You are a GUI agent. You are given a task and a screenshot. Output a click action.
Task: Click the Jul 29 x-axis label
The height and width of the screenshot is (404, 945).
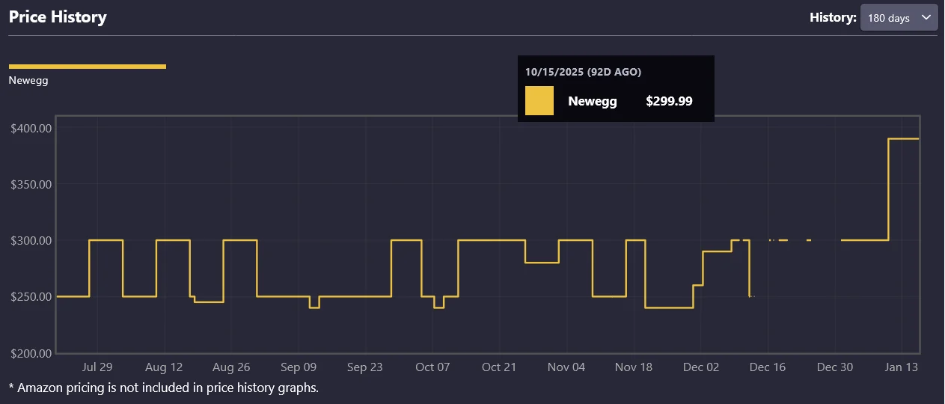[x=97, y=367]
